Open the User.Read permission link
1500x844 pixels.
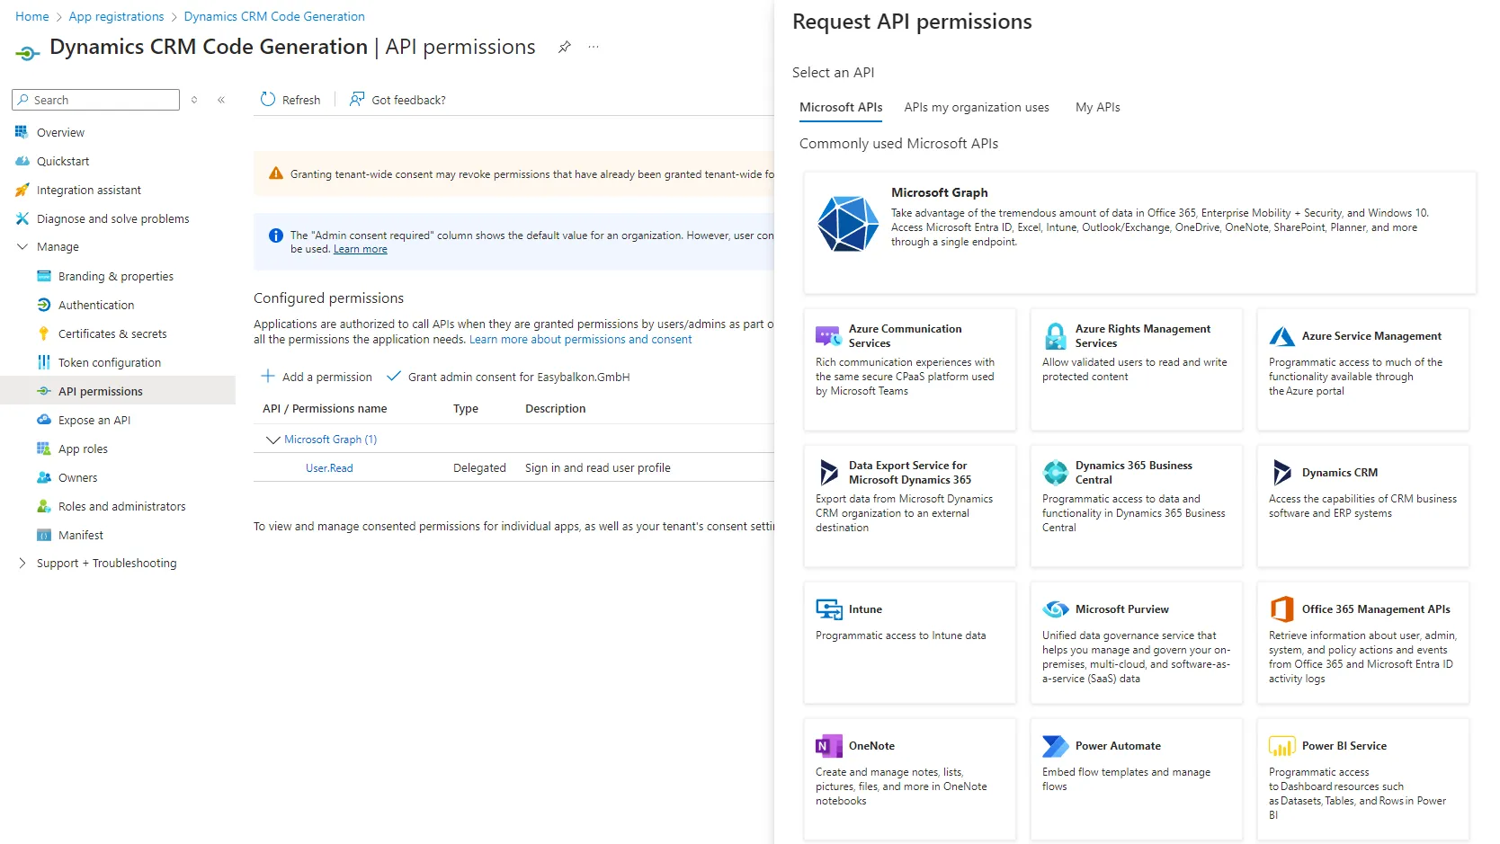[329, 468]
